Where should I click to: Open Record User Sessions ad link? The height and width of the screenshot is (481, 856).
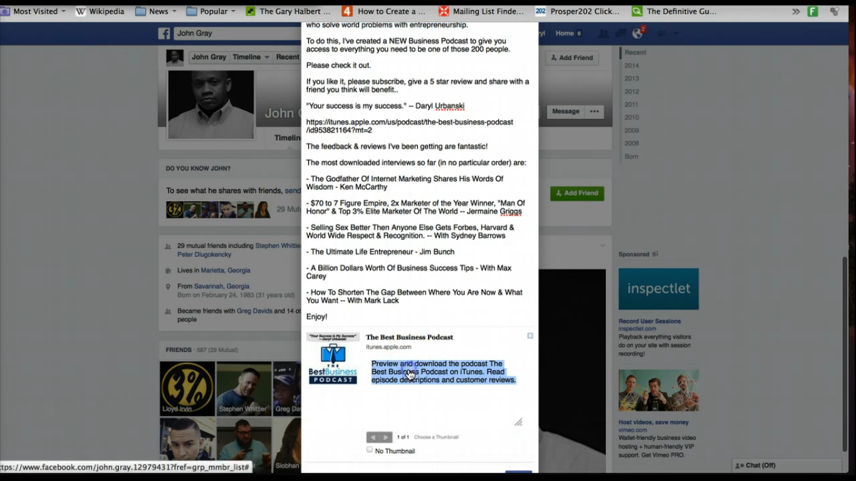coord(650,321)
